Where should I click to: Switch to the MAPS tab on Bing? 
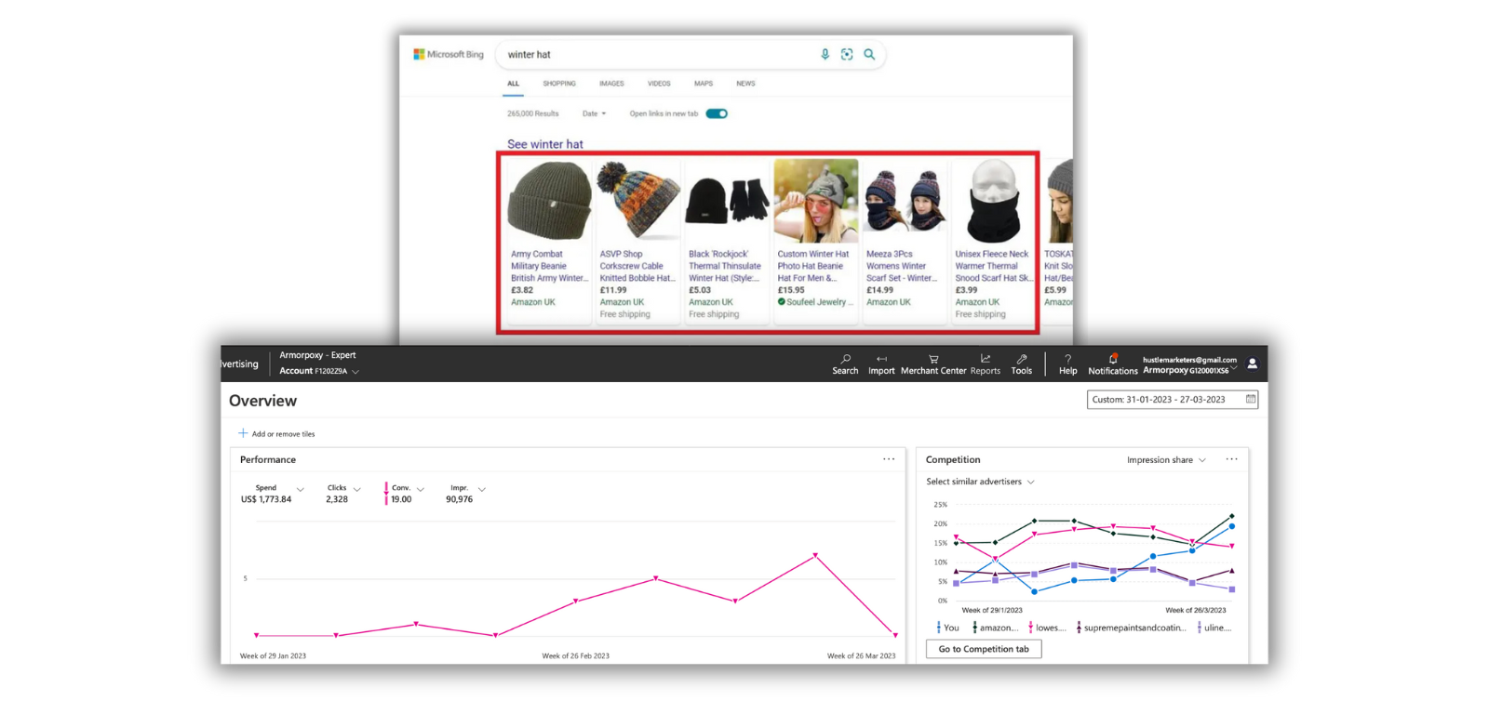pos(704,84)
